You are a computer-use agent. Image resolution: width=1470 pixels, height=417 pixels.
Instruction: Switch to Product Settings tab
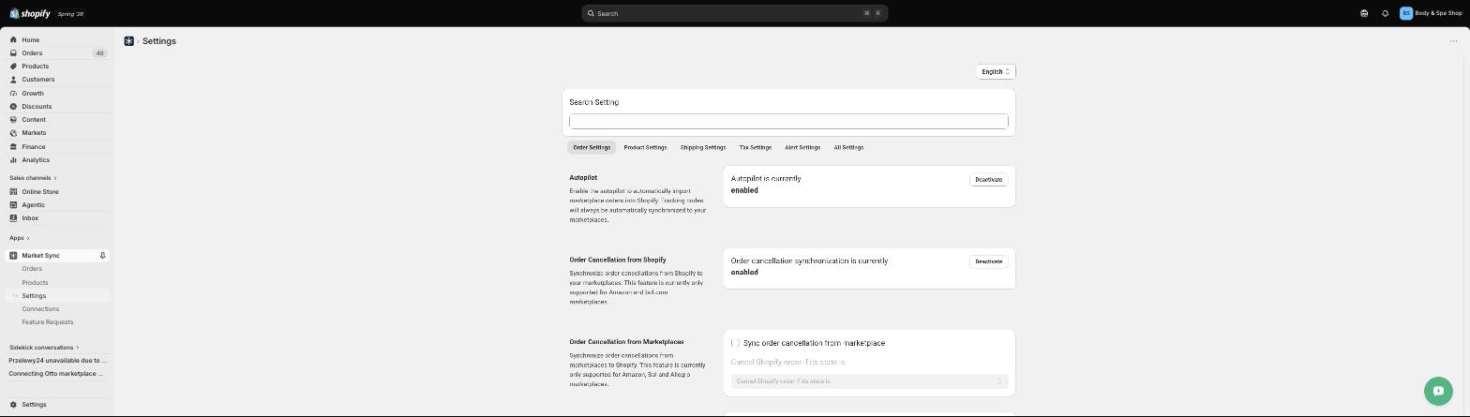click(645, 147)
